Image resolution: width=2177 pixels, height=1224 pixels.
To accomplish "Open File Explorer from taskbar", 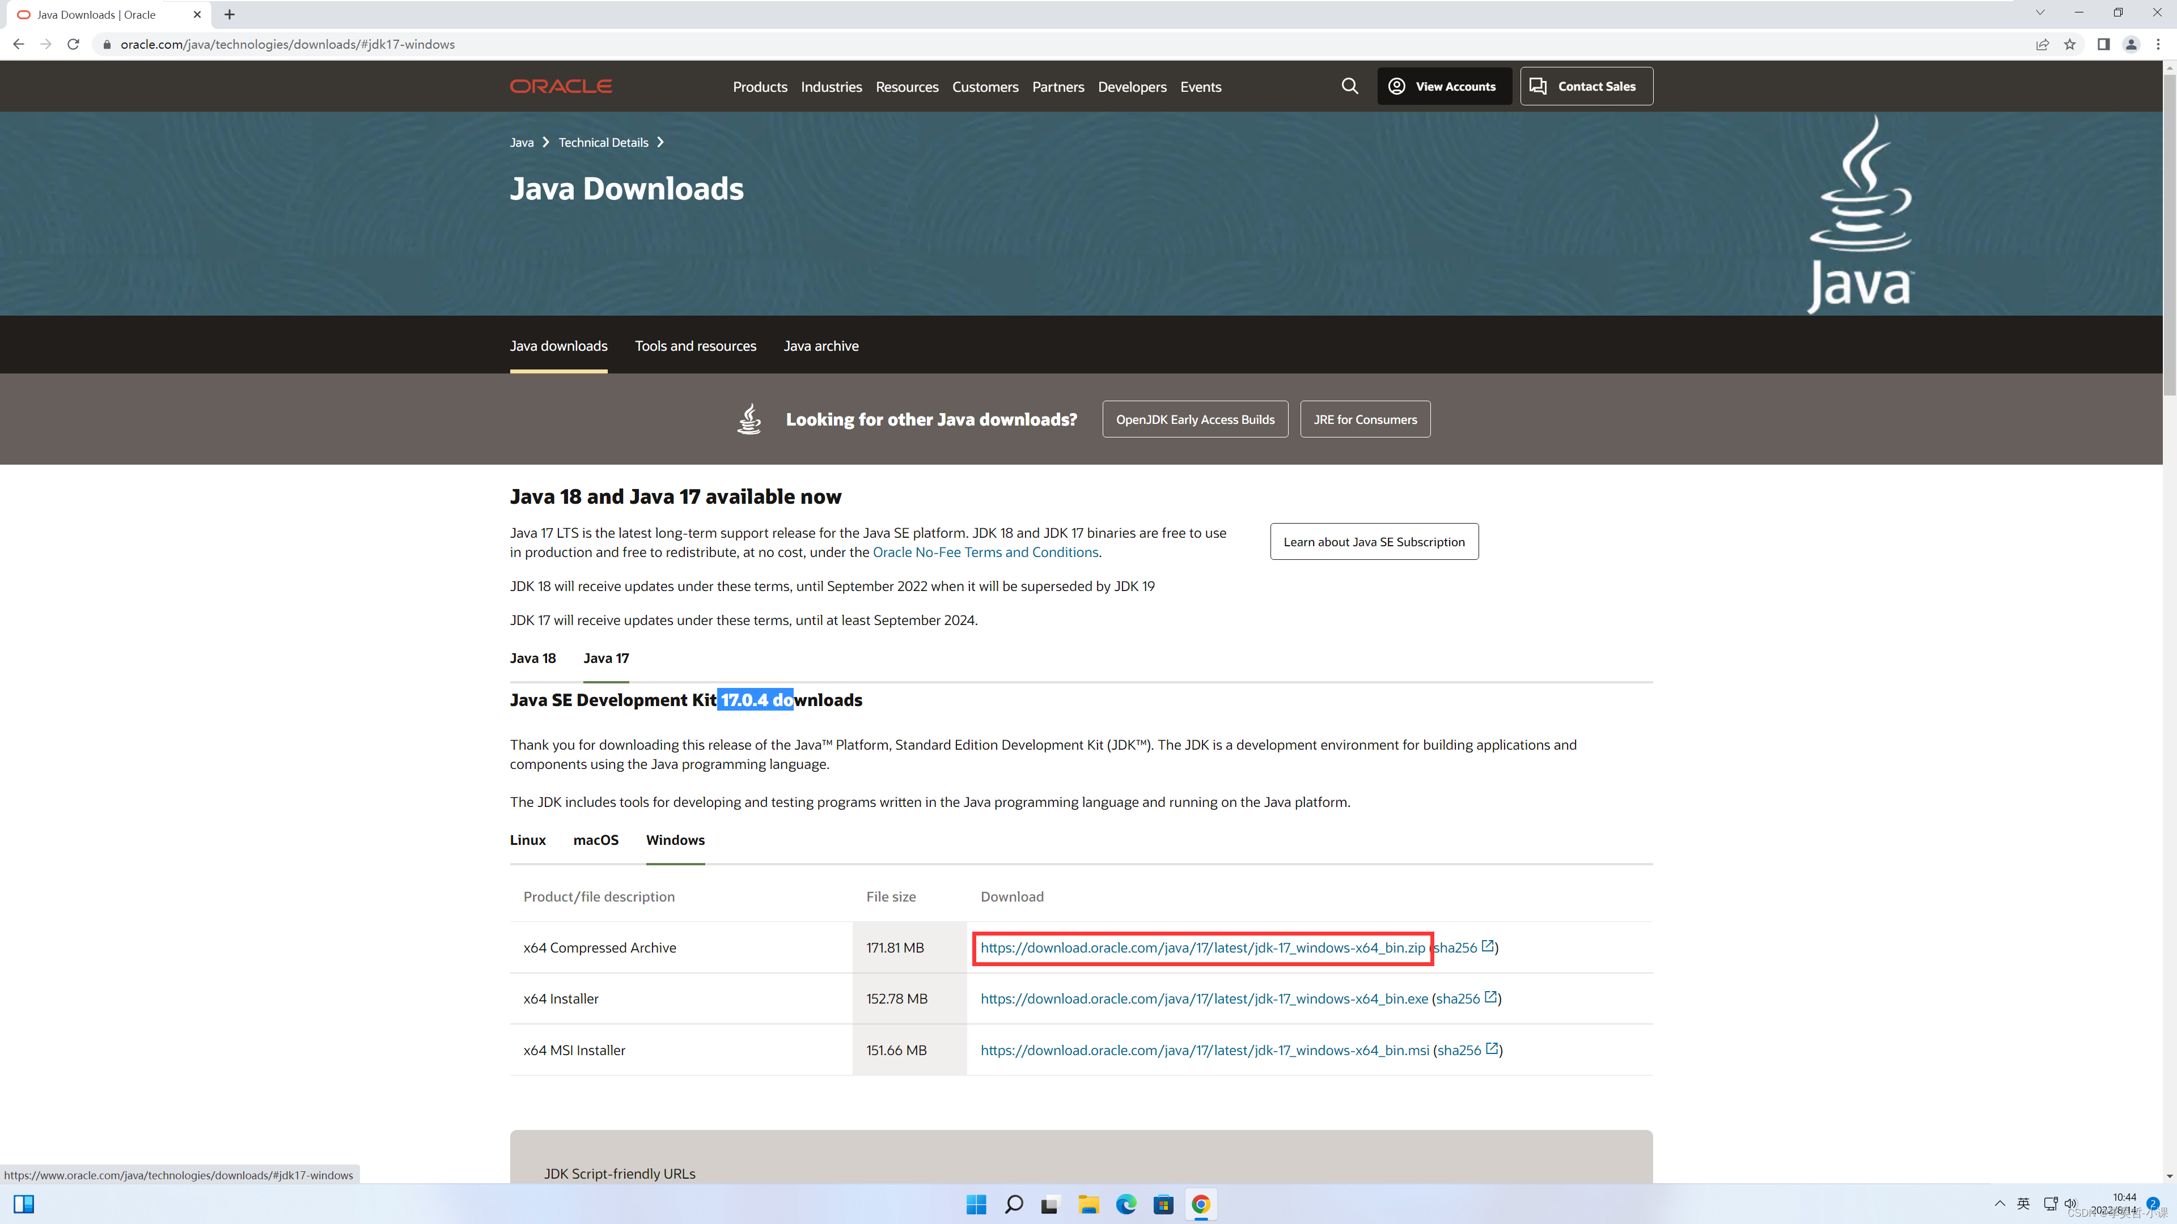I will coord(1088,1204).
